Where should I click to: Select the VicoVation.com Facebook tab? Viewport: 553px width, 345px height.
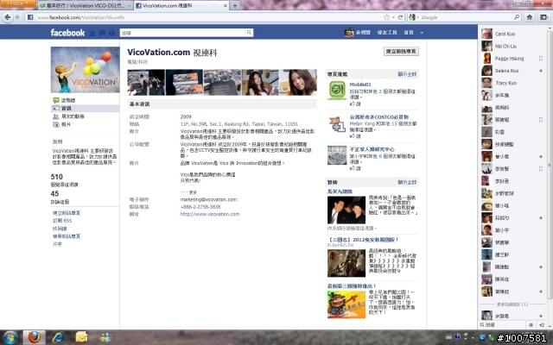pos(181,6)
